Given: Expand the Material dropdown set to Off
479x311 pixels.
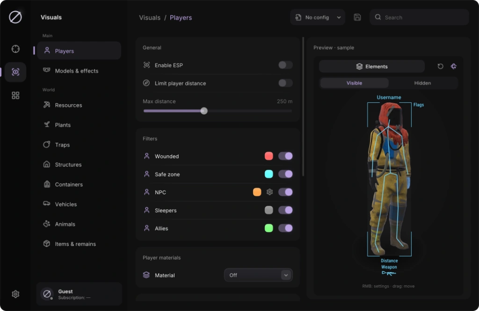Looking at the screenshot, I should [x=258, y=275].
